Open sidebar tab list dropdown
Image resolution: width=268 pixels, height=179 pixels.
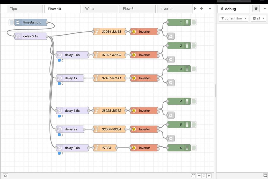tap(265, 9)
